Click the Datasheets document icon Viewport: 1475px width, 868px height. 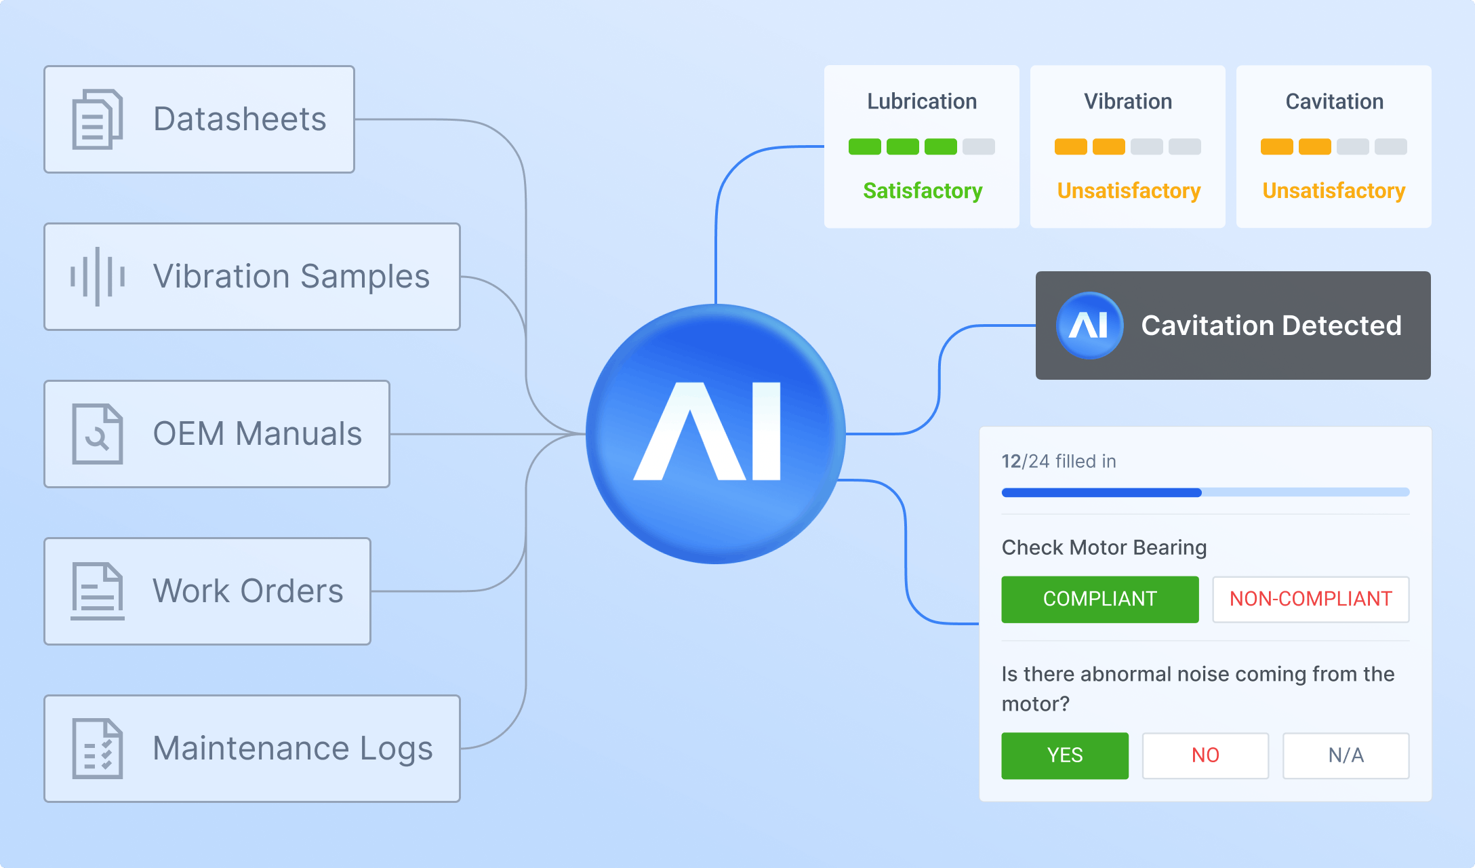tap(98, 119)
